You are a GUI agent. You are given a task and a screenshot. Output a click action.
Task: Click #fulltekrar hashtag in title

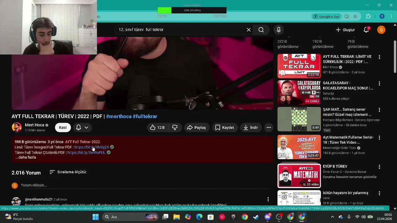click(x=145, y=116)
